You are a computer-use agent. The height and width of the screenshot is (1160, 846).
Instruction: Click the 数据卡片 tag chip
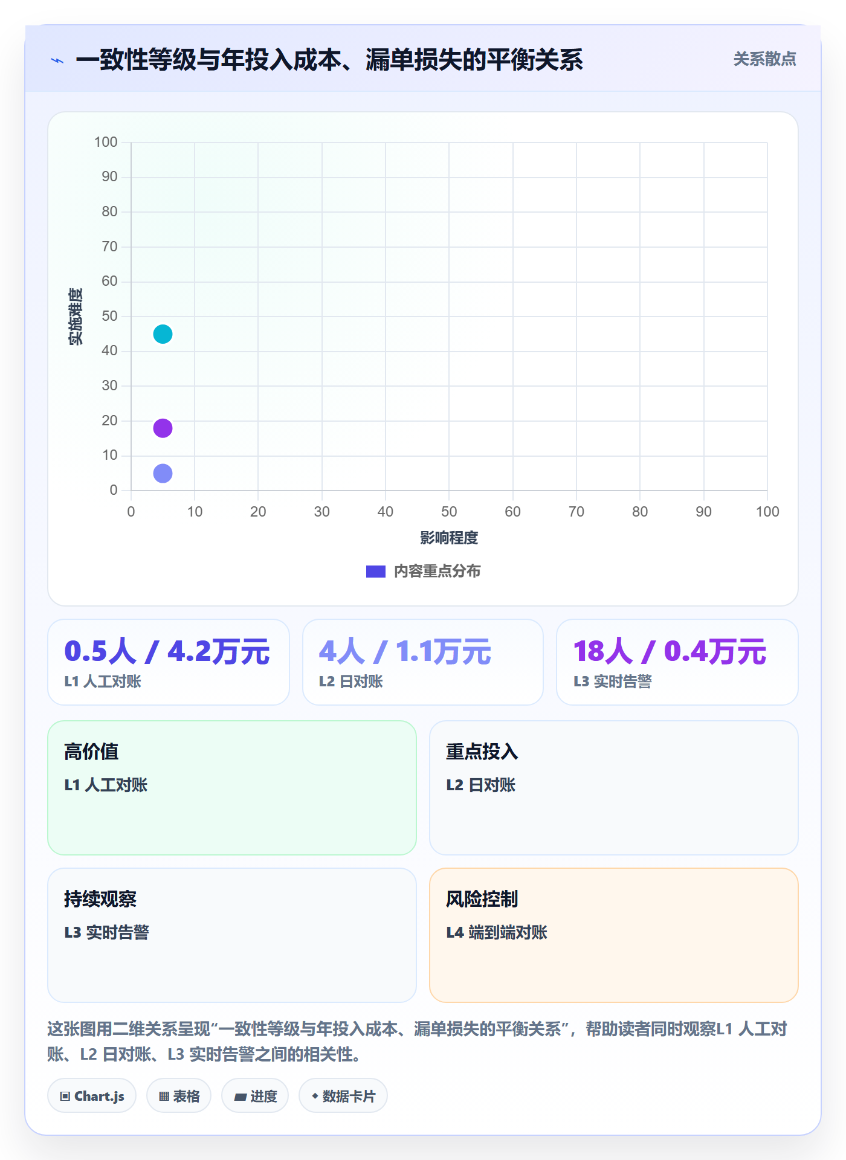tap(343, 1096)
